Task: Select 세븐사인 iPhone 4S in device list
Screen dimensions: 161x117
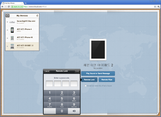Action: click(22, 38)
